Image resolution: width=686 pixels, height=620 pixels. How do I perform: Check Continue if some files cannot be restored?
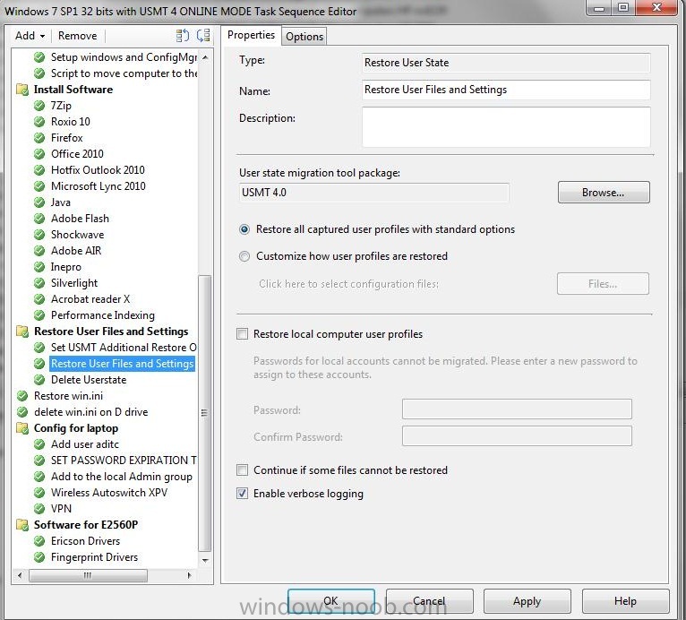[x=243, y=470]
